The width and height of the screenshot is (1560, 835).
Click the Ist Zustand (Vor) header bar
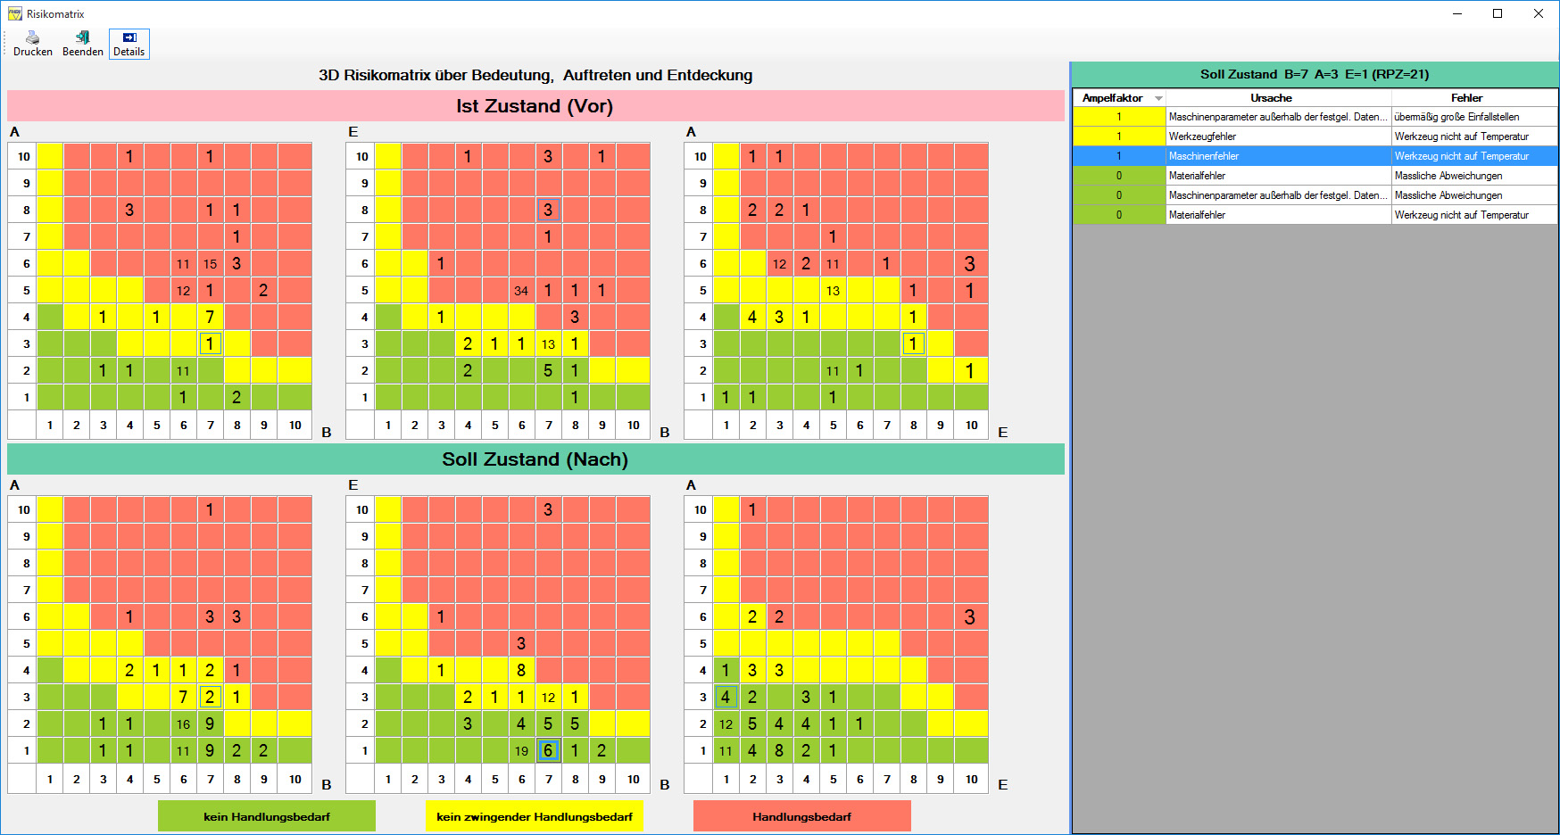click(535, 106)
